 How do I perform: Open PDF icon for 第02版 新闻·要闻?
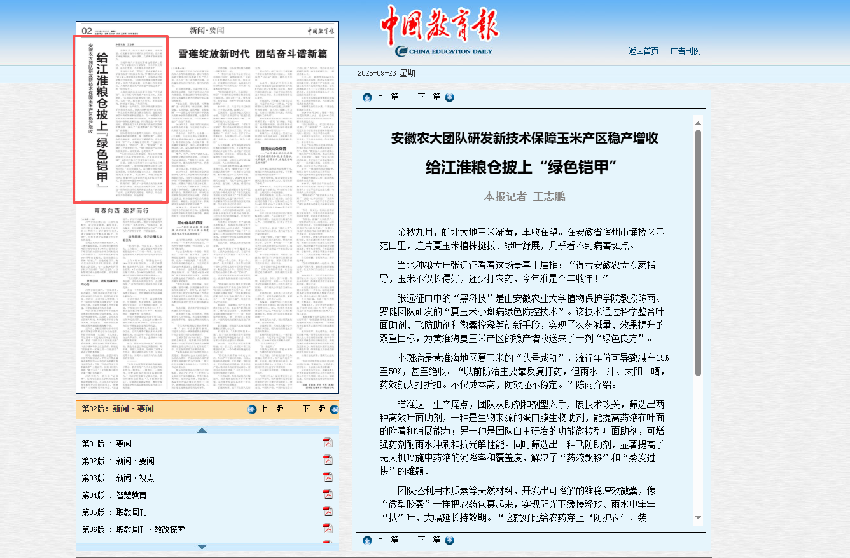coord(328,460)
